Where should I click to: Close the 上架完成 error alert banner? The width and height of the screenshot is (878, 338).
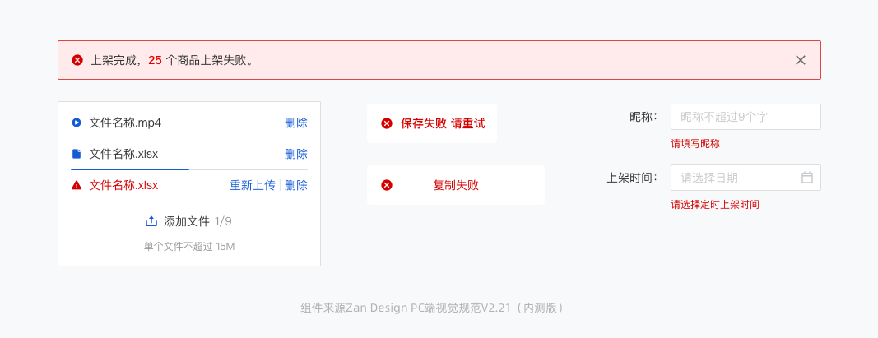(801, 60)
